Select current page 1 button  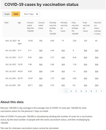66,91
